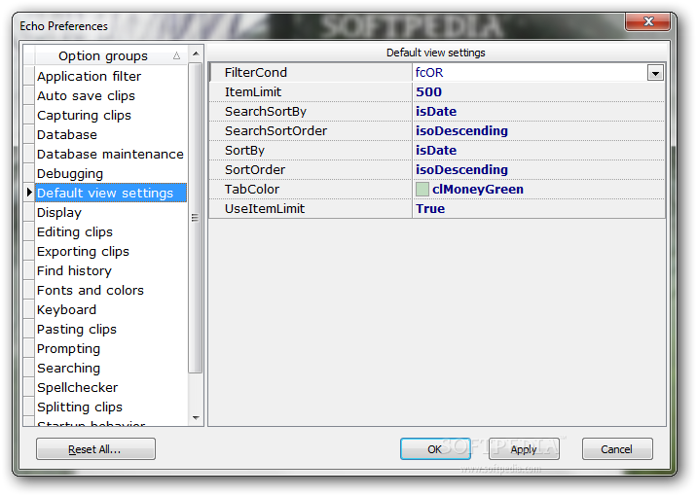The width and height of the screenshot is (697, 496).
Task: Select the UseItemLimit property name
Action: pos(265,209)
